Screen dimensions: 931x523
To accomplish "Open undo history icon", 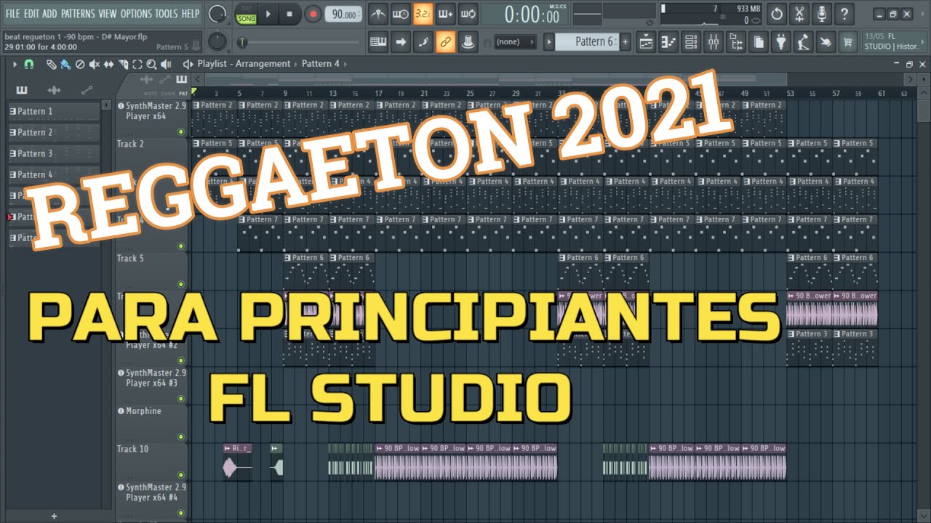I will pos(777,14).
